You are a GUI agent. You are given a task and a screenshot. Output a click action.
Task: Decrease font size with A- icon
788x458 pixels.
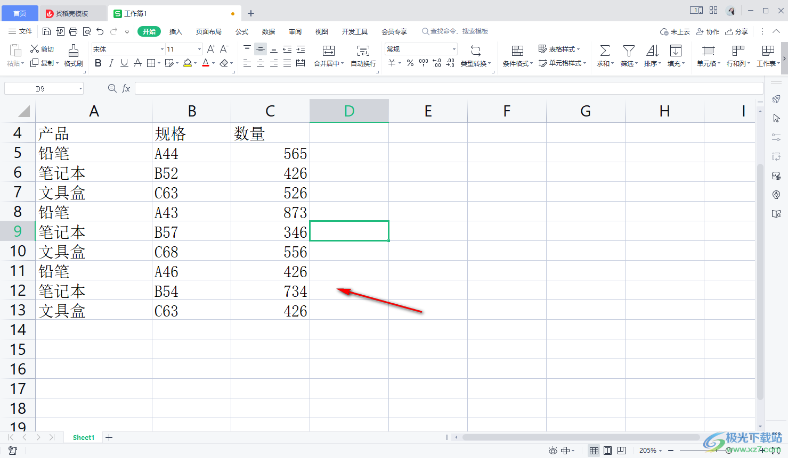point(224,49)
